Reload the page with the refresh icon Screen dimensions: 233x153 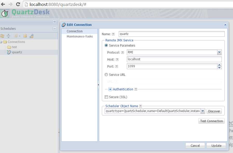point(18,4)
